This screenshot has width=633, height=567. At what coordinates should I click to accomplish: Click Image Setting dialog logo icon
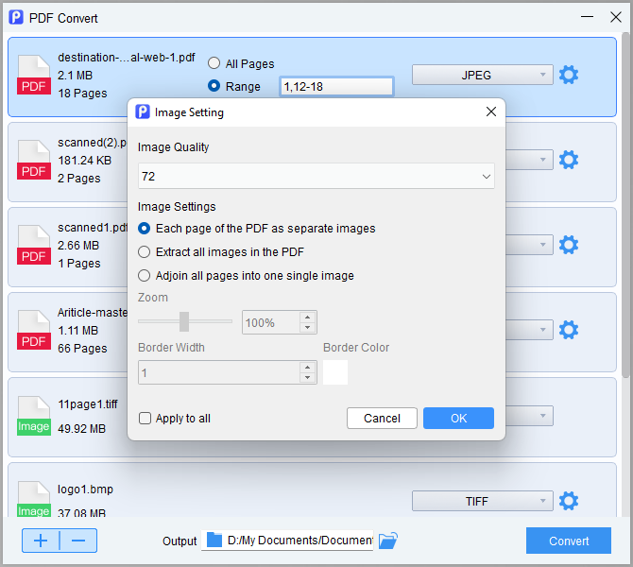point(143,112)
